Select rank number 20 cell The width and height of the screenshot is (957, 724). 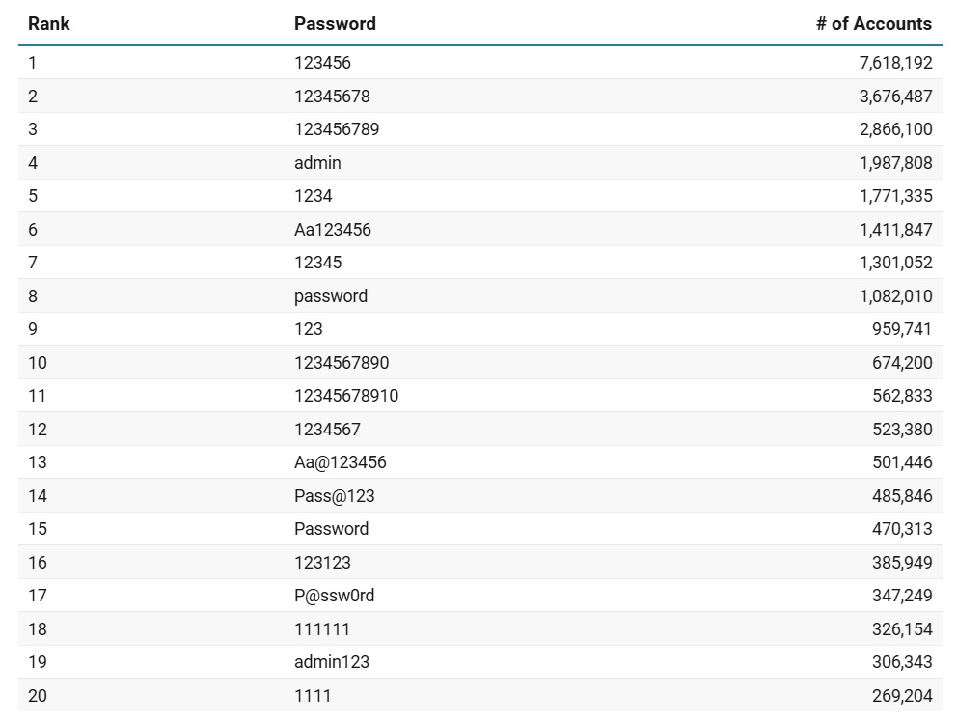(38, 696)
